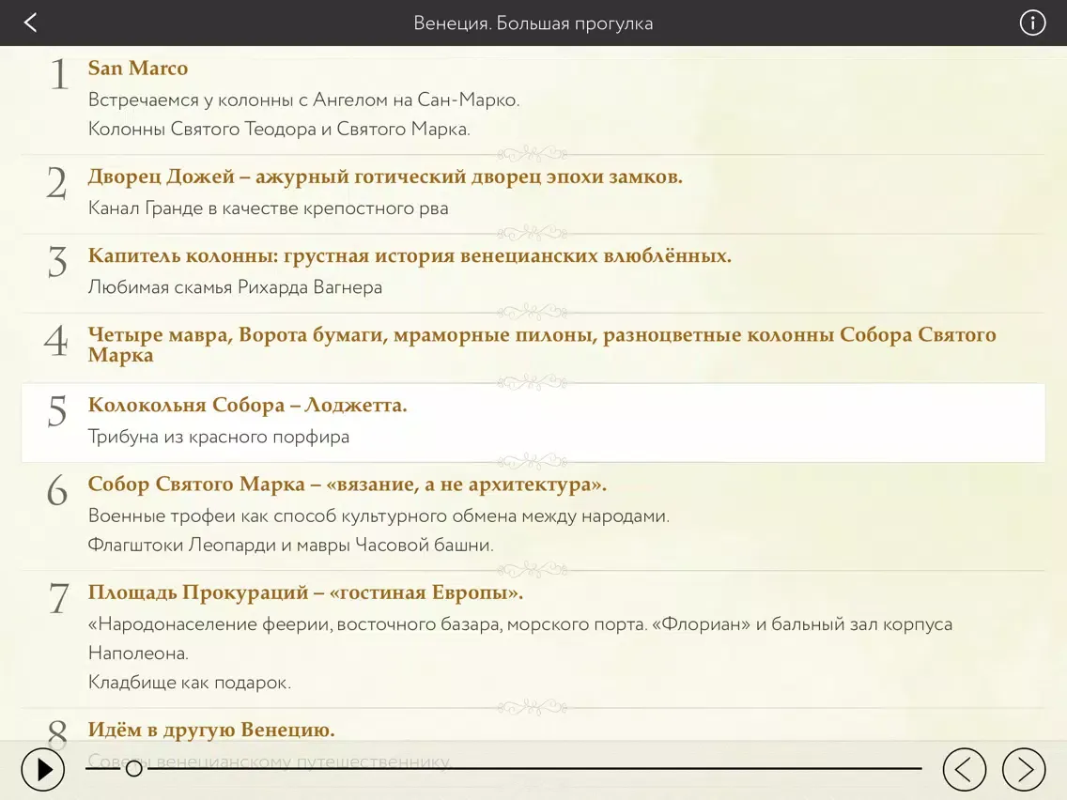Click chapter number 6
Viewport: 1067px width, 800px height.
57,491
